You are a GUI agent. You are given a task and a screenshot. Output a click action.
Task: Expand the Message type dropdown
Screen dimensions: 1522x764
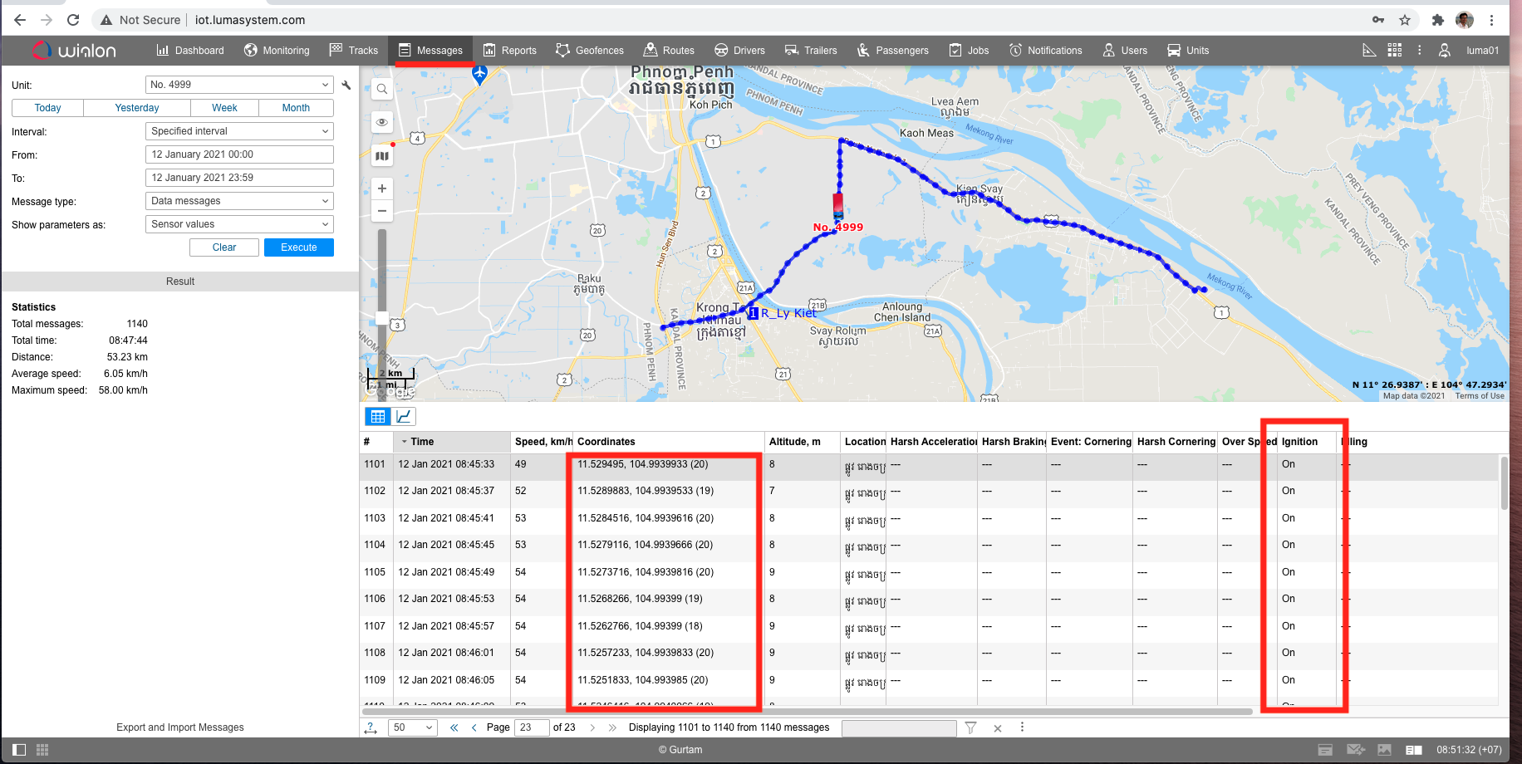(x=239, y=201)
